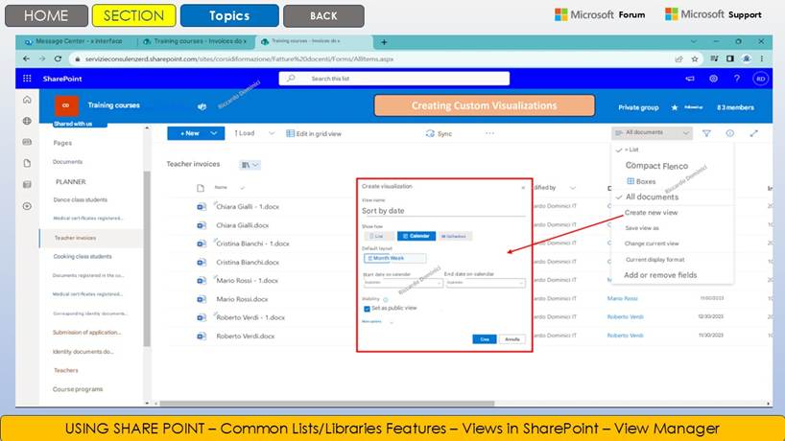The width and height of the screenshot is (785, 441).
Task: Pick Compact list from view menu
Action: [656, 166]
